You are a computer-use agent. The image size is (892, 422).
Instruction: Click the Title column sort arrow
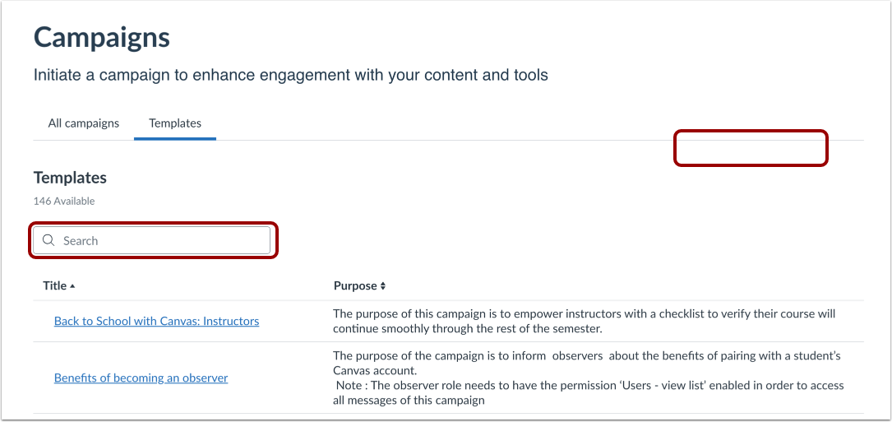coord(72,286)
